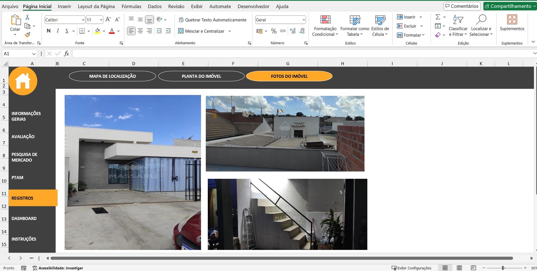Click the staircase photo thumbnail
Image resolution: width=537 pixels, height=271 pixels.
287,214
